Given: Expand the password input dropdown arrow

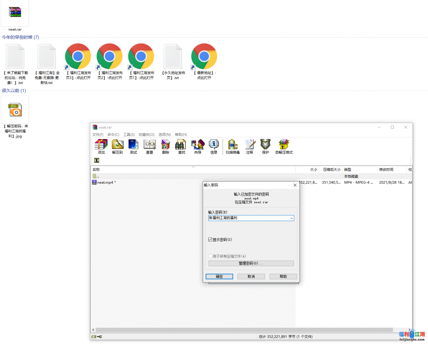Looking at the screenshot, I should [291, 218].
